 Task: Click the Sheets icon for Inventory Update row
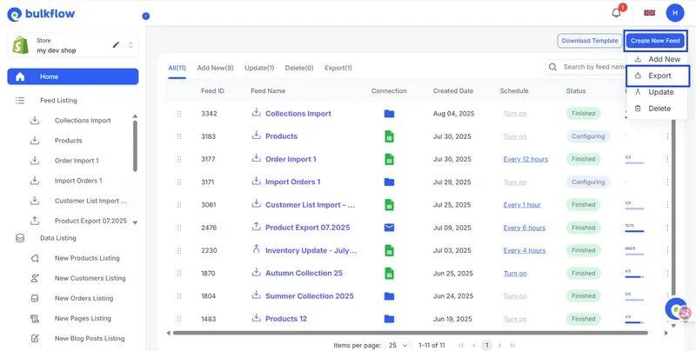coord(389,250)
